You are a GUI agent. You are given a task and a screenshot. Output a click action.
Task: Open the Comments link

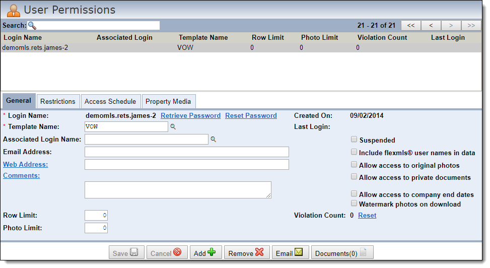tap(22, 176)
